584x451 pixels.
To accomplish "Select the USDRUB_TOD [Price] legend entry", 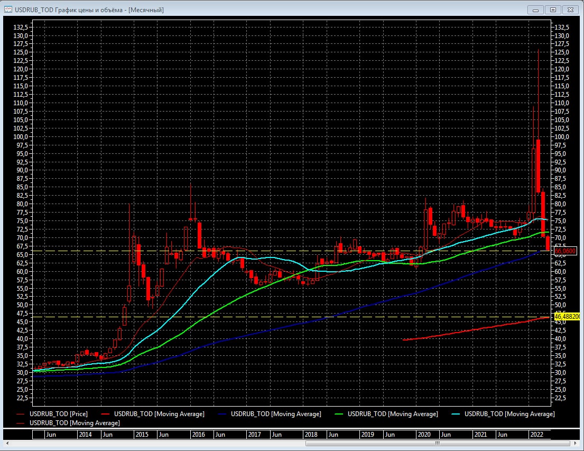I will (58, 414).
